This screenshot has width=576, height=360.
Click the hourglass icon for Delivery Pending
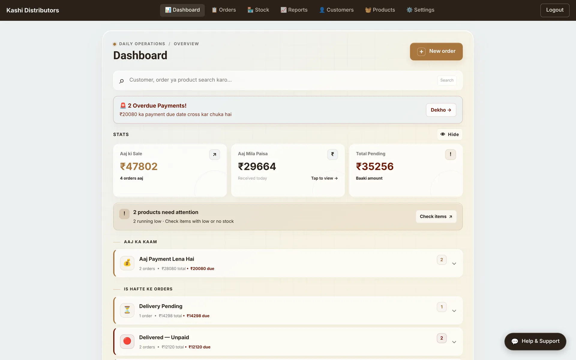(127, 310)
